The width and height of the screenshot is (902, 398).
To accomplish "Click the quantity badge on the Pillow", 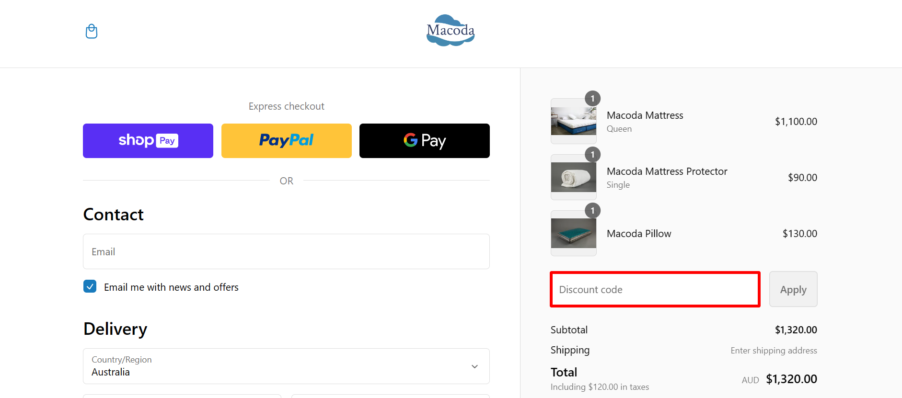I will click(x=592, y=211).
